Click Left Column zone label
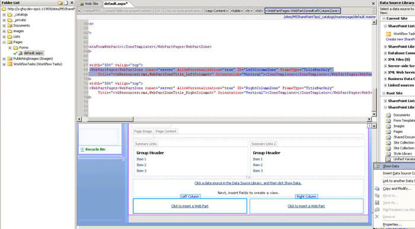 [x=190, y=196]
